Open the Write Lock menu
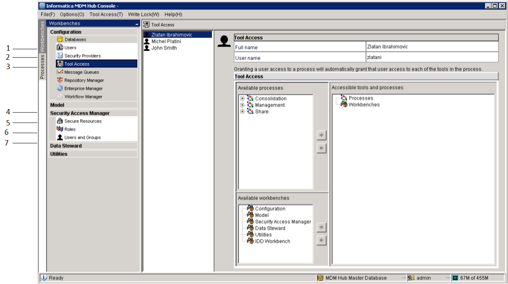 tap(144, 14)
